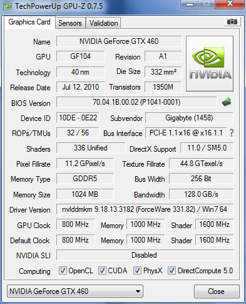Click the NVIDIA logo image
The width and height of the screenshot is (246, 304).
(210, 64)
